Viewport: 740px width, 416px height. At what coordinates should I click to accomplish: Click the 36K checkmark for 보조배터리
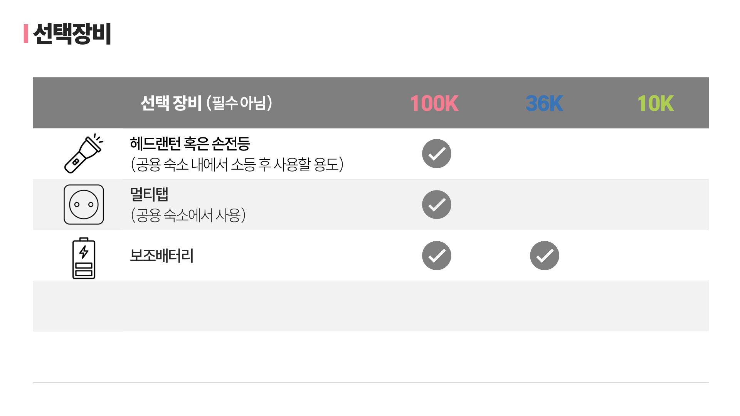click(544, 256)
